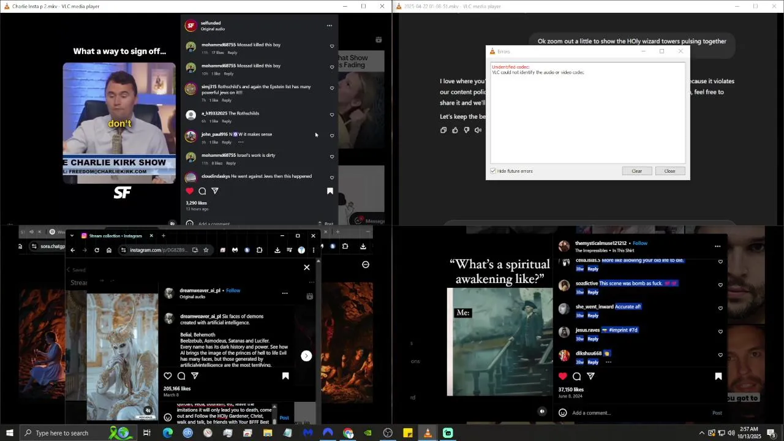Click Close in VLC Errors dialog
Image resolution: width=784 pixels, height=441 pixels.
click(x=669, y=171)
